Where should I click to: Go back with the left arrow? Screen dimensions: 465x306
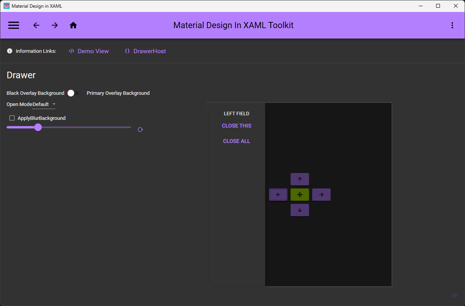click(36, 25)
